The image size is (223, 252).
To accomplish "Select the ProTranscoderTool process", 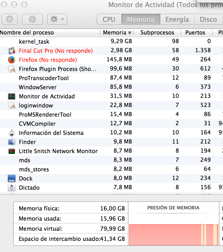I will point(44,78).
